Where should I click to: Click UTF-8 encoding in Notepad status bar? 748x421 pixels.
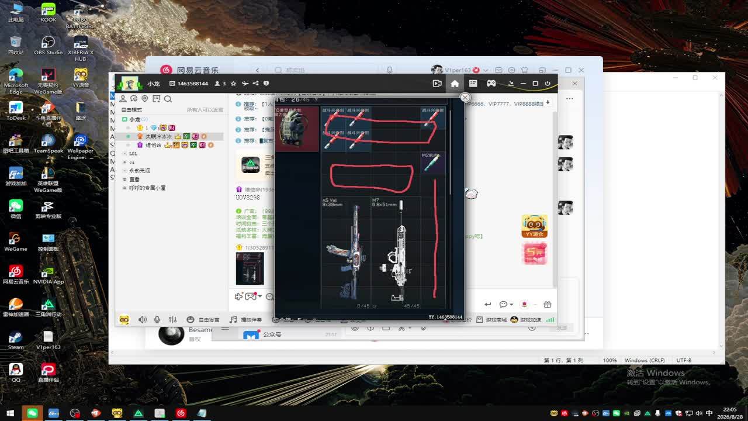click(x=684, y=360)
